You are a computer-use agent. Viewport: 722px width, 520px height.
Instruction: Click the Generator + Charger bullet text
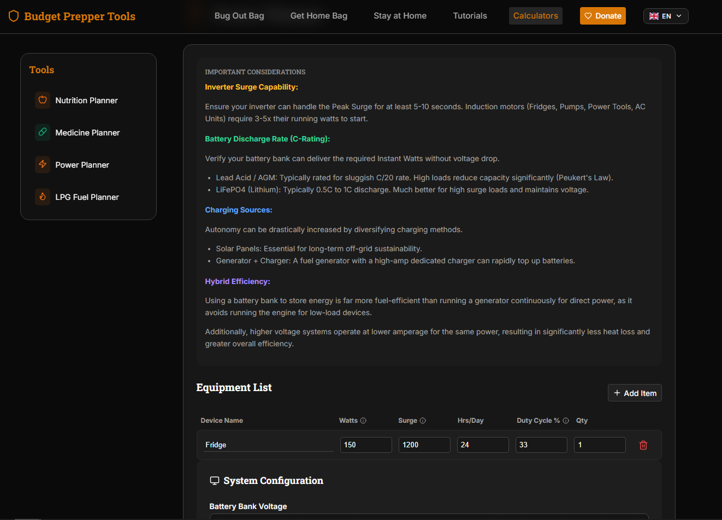pos(395,261)
